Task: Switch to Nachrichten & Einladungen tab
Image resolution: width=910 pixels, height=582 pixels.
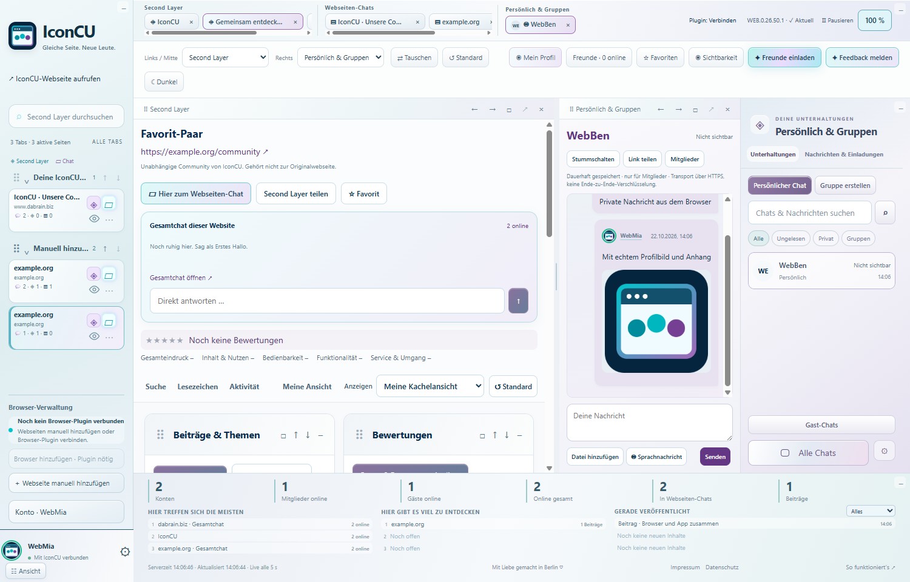Action: coord(844,155)
